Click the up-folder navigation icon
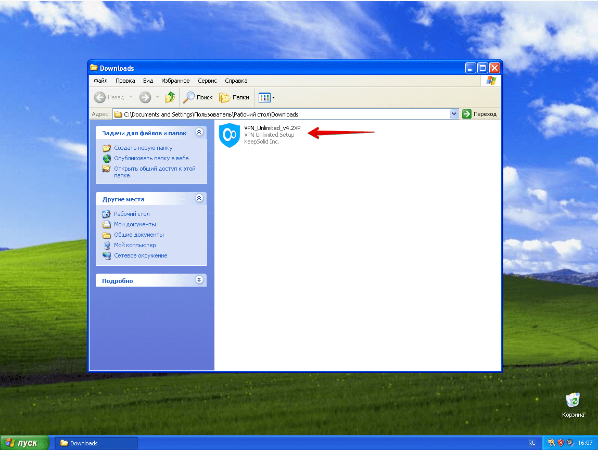The width and height of the screenshot is (598, 450). click(170, 97)
